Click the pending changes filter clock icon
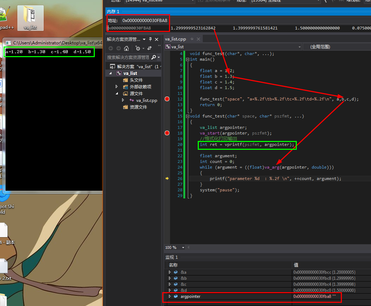Image resolution: width=371 pixels, height=306 pixels. (x=138, y=48)
